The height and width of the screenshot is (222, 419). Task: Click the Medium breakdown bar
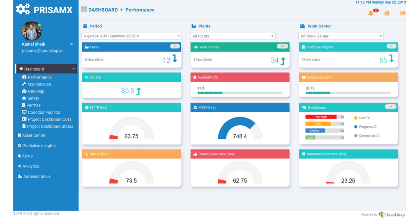[x=325, y=130]
